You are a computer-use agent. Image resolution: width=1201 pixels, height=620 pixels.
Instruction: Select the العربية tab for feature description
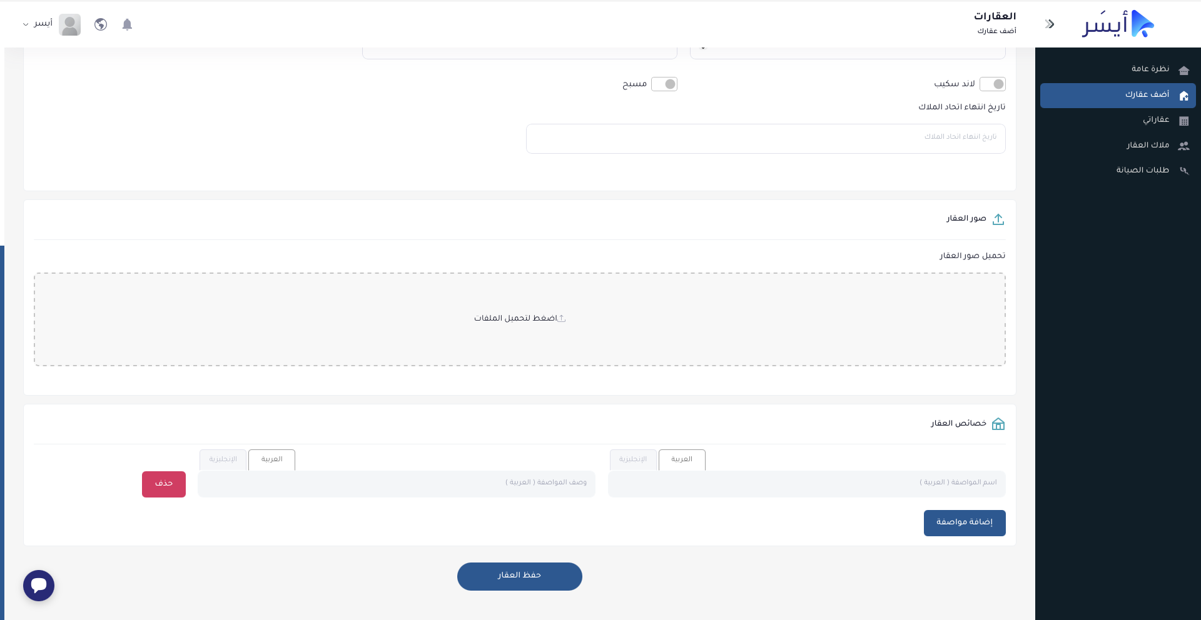click(x=271, y=459)
